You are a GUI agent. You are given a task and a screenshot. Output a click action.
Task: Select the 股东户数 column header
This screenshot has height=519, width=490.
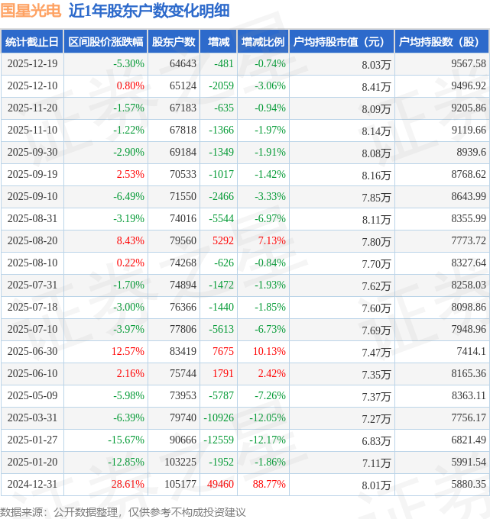pyautogui.click(x=174, y=42)
